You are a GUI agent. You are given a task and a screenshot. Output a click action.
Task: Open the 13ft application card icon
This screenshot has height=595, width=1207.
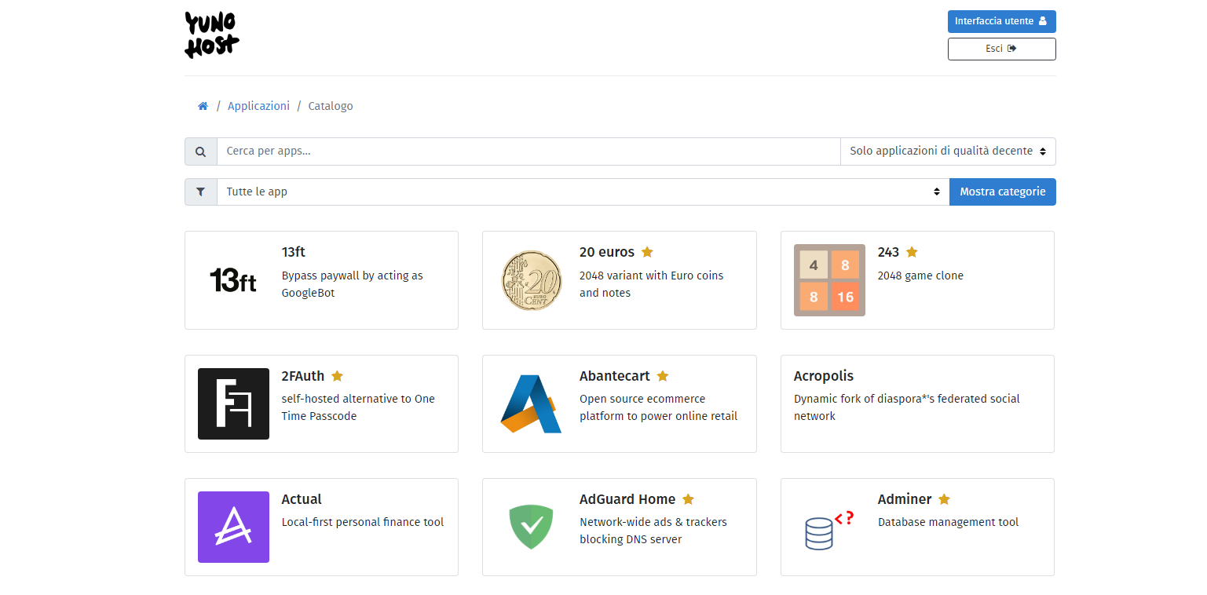(x=232, y=280)
